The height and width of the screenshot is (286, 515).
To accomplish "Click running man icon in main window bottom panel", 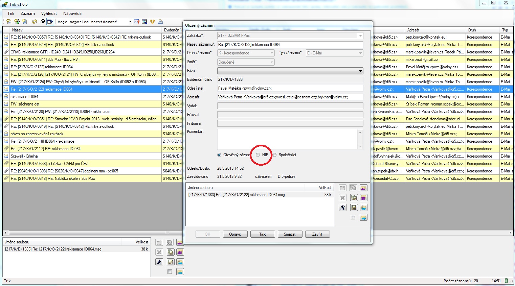I will coord(159,262).
